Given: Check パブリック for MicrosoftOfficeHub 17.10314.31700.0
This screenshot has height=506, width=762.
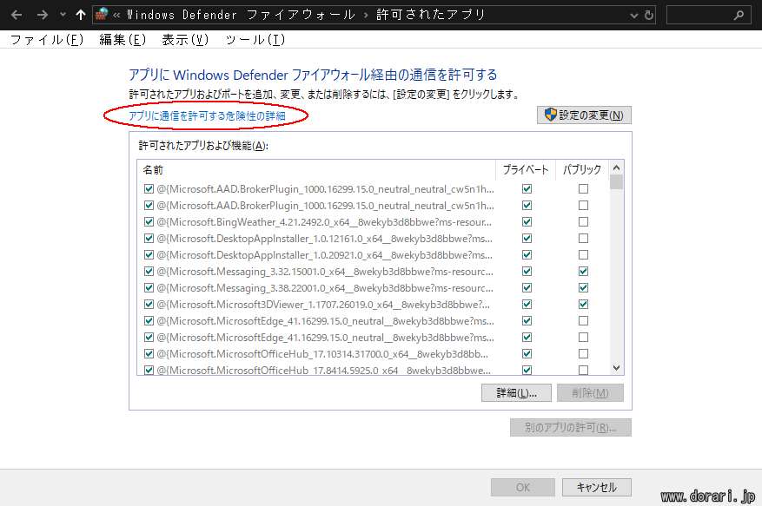Looking at the screenshot, I should click(x=583, y=354).
